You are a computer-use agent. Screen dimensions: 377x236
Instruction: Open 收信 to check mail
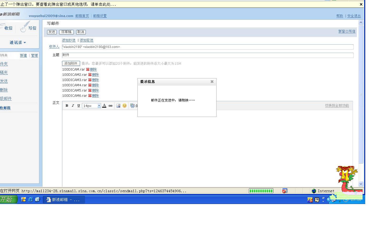point(6,28)
